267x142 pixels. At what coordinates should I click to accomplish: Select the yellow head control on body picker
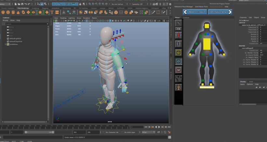pos(207,25)
